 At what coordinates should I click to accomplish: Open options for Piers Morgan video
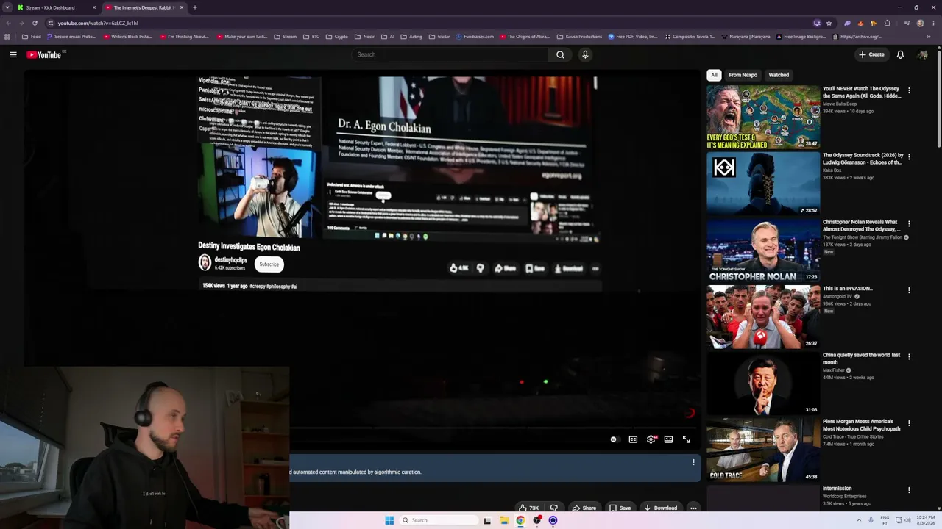pyautogui.click(x=909, y=423)
